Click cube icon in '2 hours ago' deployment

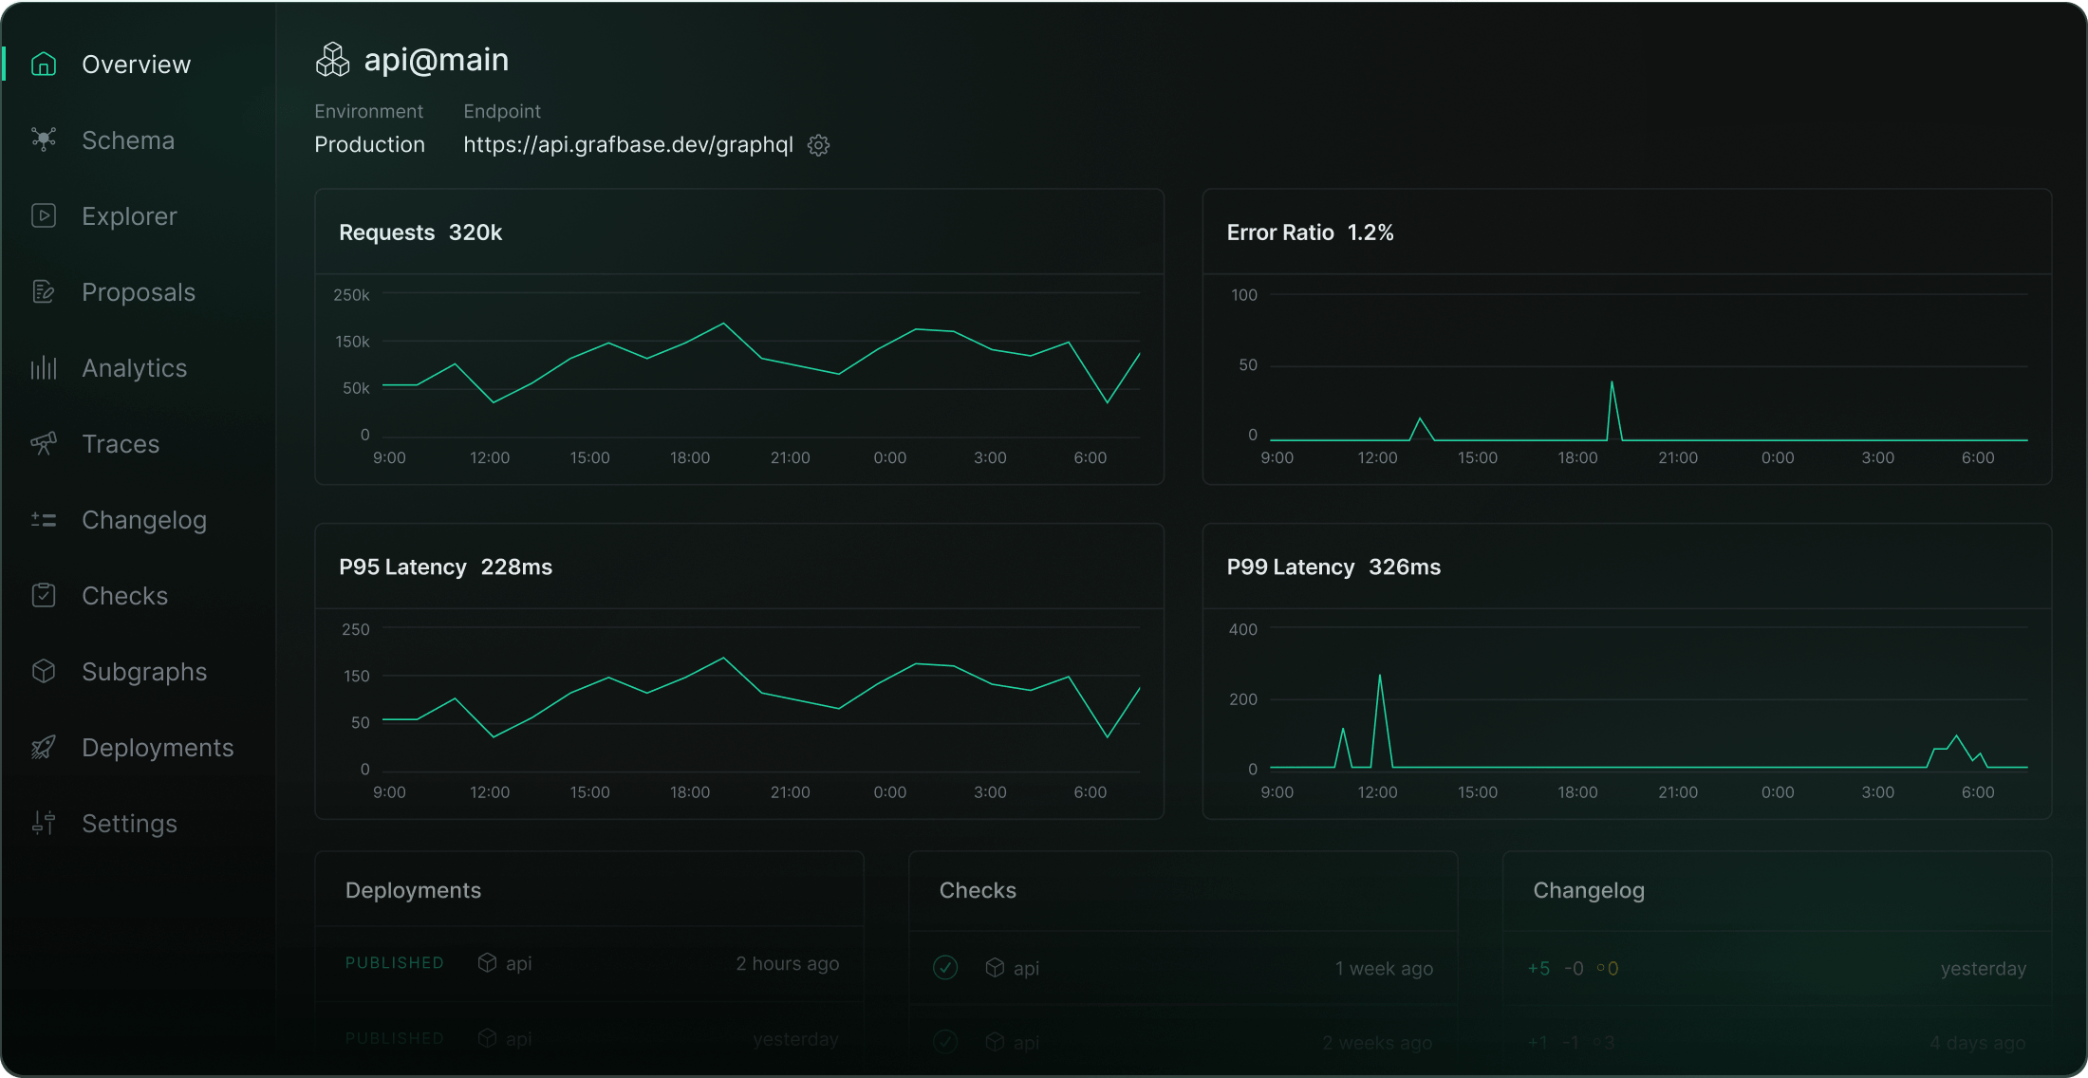point(487,963)
